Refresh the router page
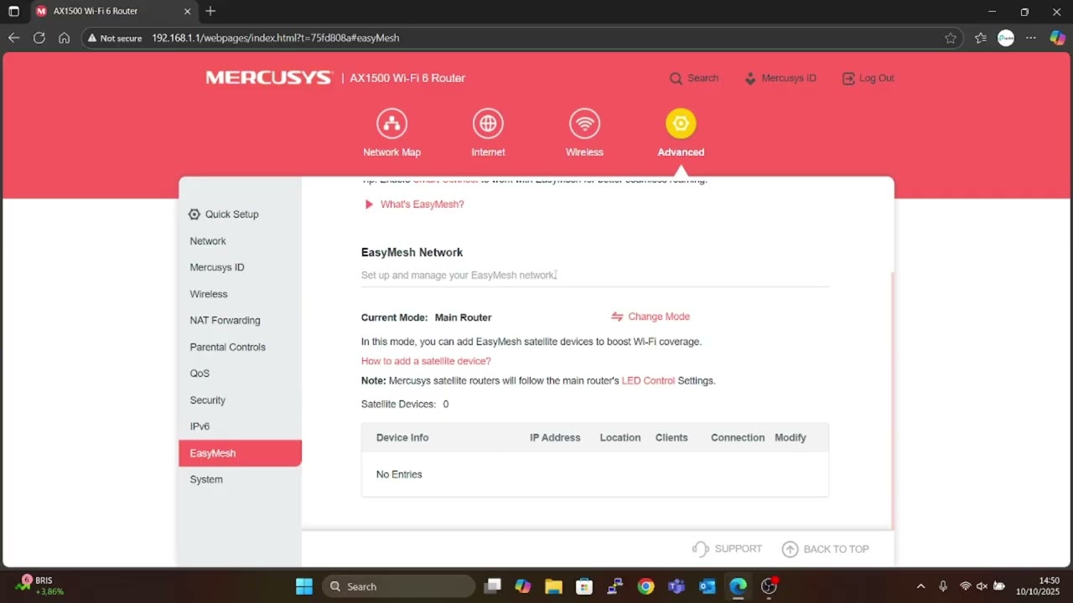Image resolution: width=1073 pixels, height=603 pixels. pos(39,38)
